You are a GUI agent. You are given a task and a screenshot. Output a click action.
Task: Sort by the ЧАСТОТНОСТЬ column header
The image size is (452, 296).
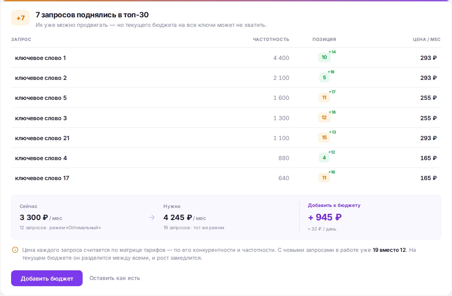point(271,39)
